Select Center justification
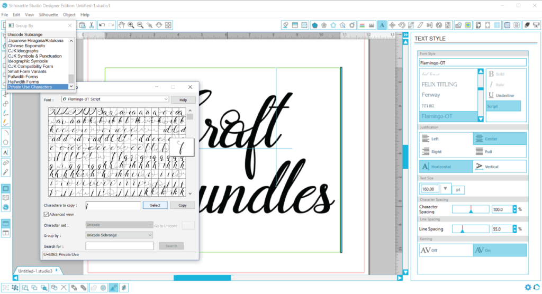Viewport: 542px width, 294px height. coord(500,139)
